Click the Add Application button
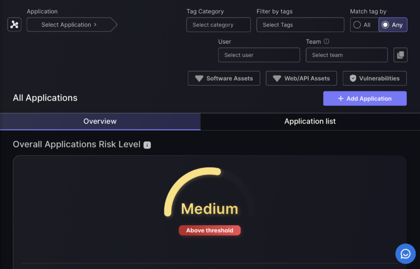Image resolution: width=420 pixels, height=269 pixels. click(x=365, y=98)
